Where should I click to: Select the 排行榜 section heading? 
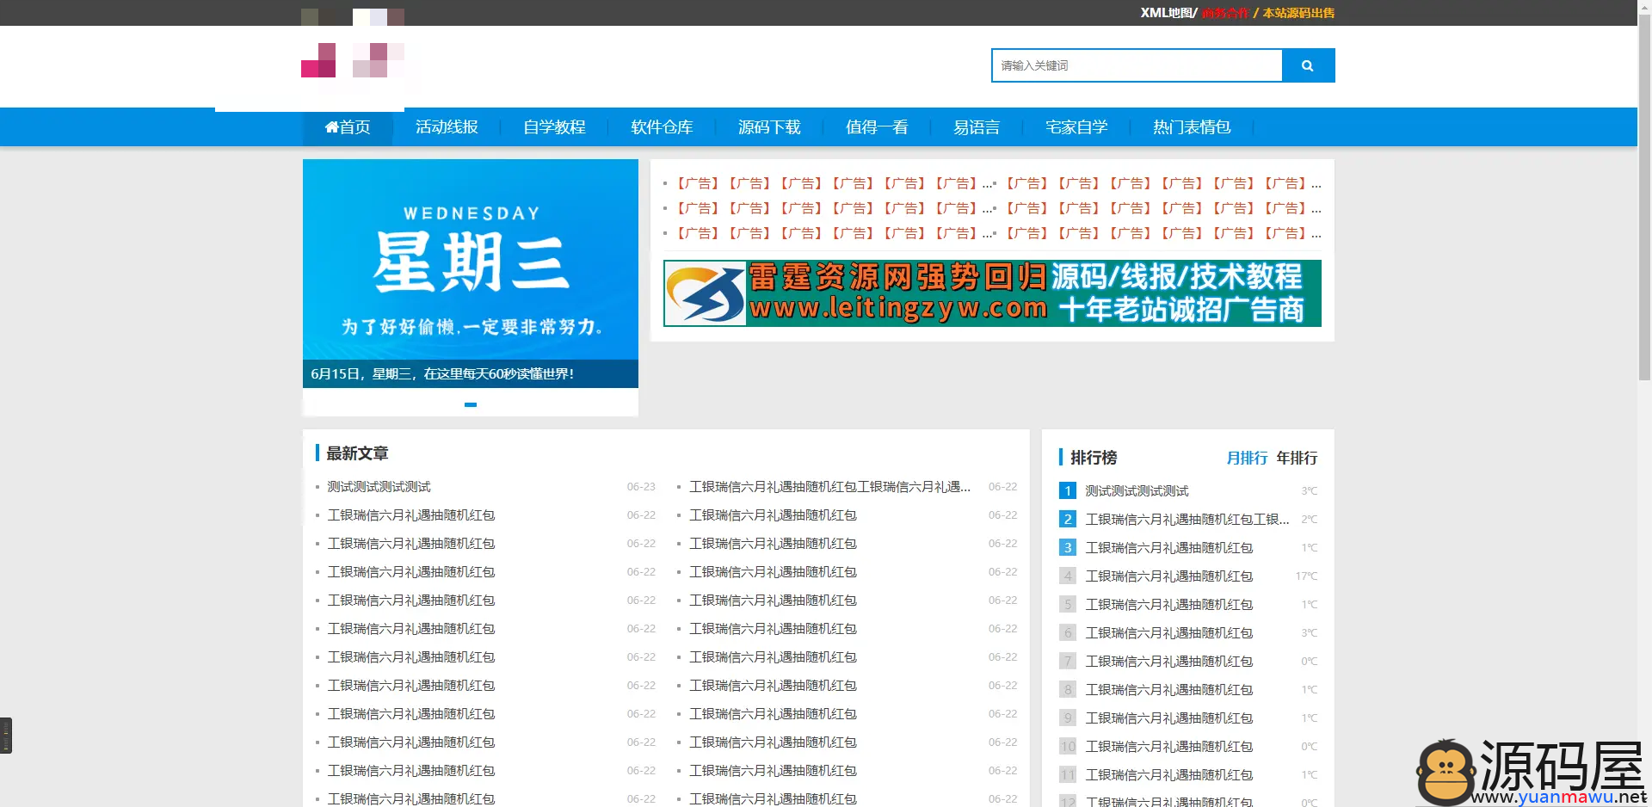(x=1094, y=458)
